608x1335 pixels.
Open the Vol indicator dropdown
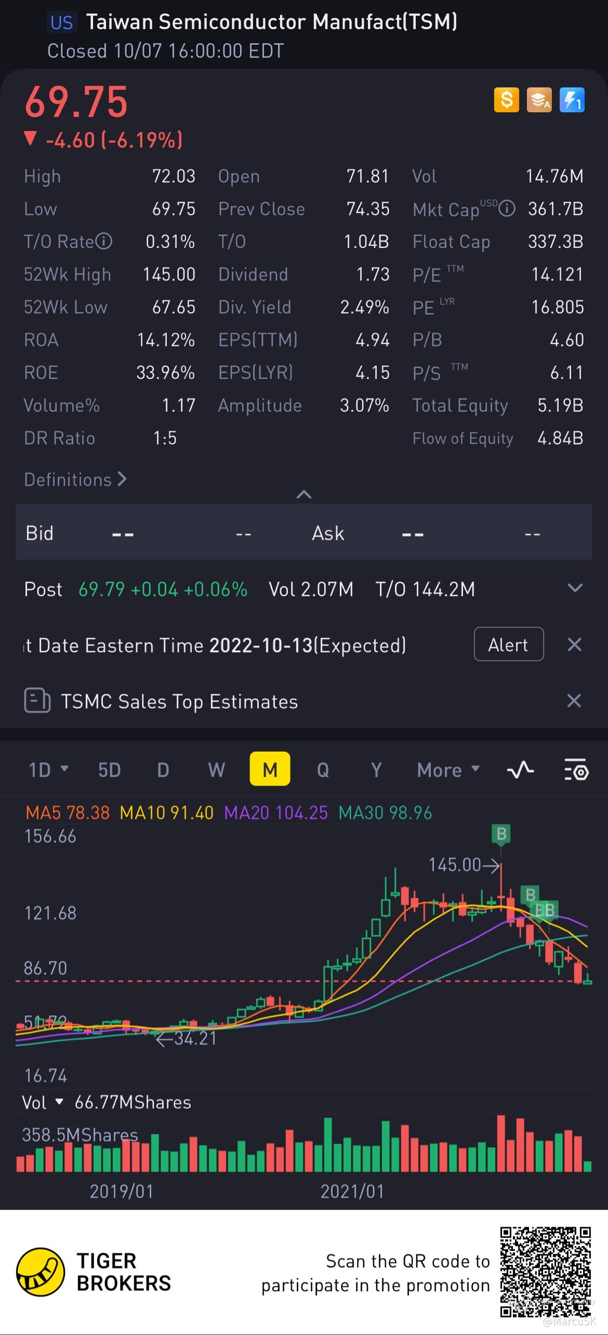pos(43,1102)
